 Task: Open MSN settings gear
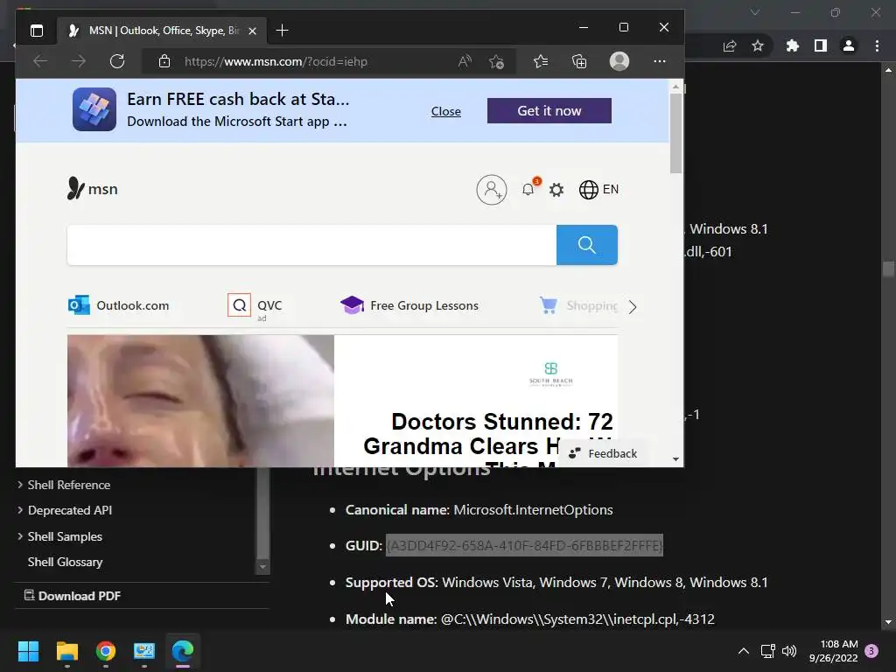pos(556,190)
